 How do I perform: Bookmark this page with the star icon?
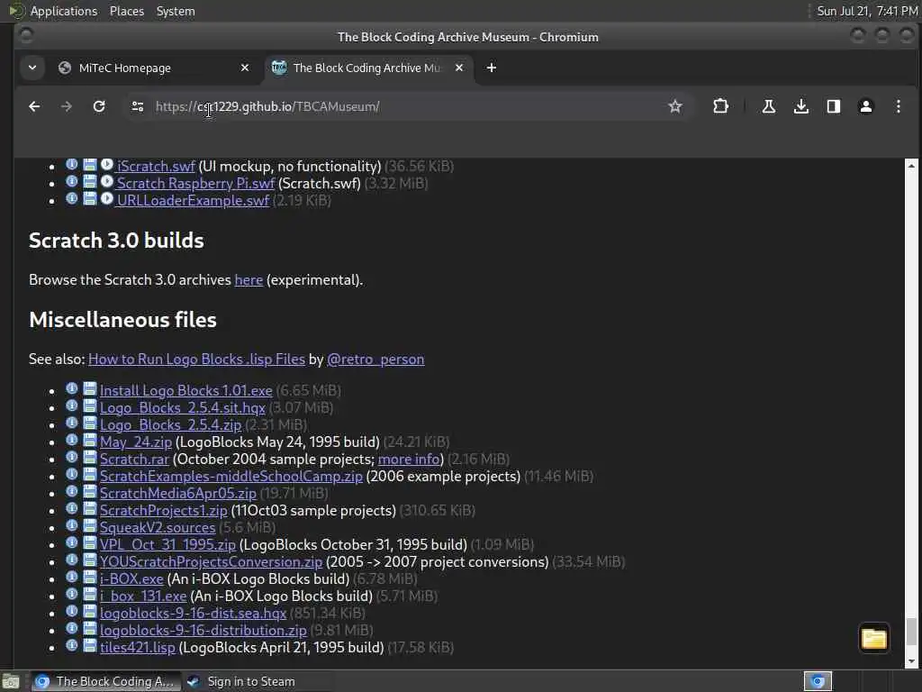(675, 106)
